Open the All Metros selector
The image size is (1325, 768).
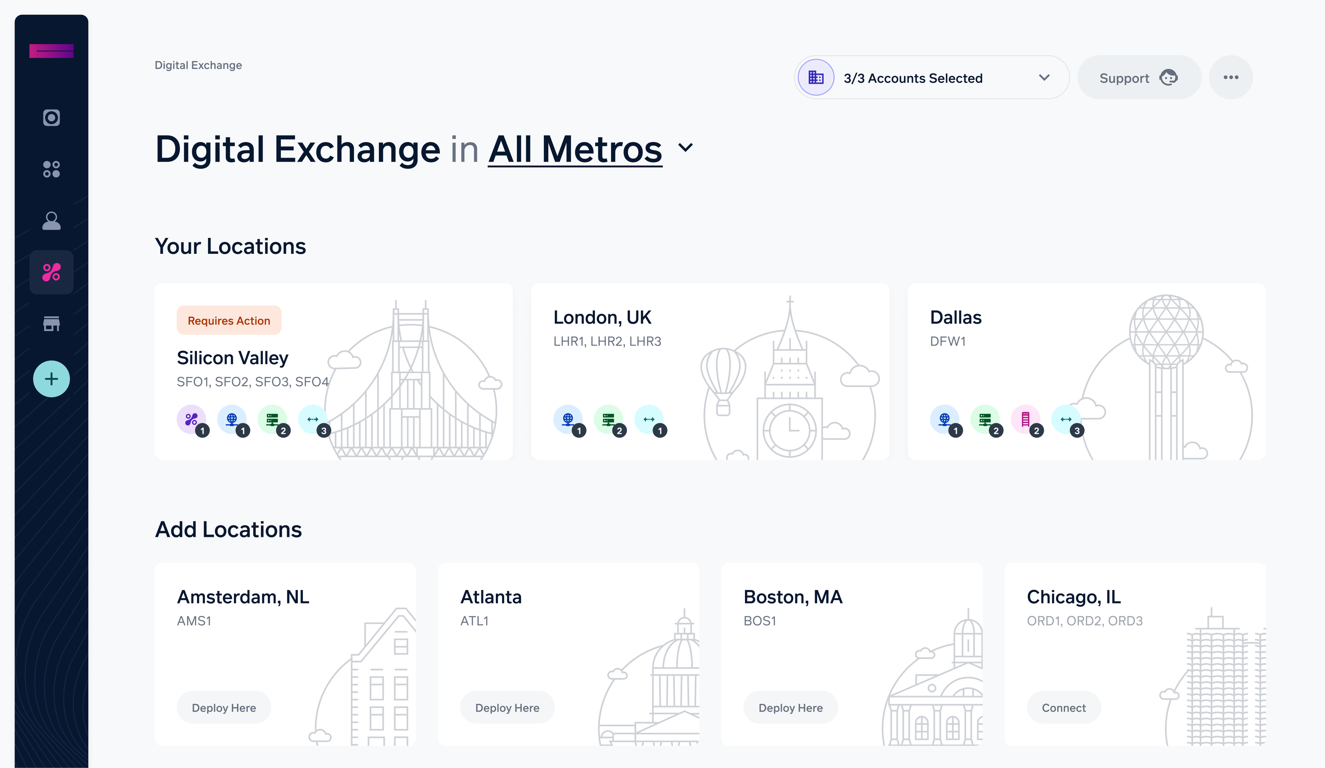[575, 150]
